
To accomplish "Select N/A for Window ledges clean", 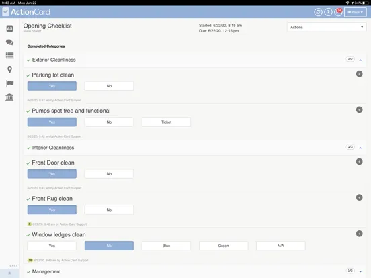I will 281,246.
